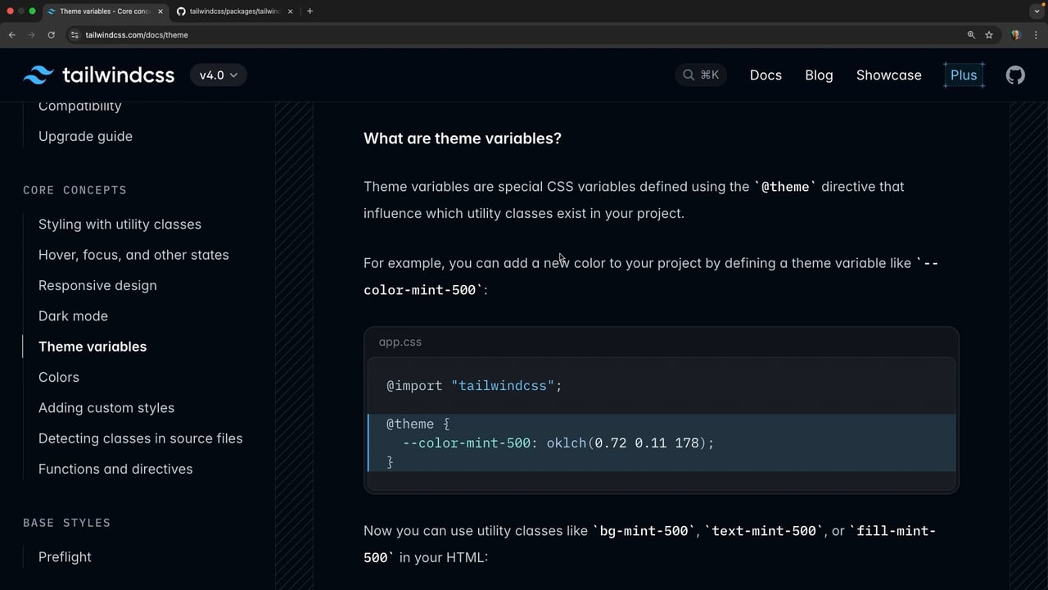Expand the tab search chevron at top right
The height and width of the screenshot is (590, 1048).
click(x=1037, y=11)
